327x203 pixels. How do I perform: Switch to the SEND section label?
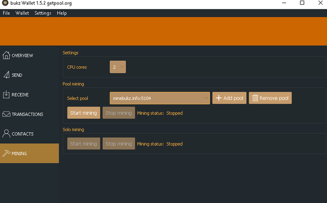pos(17,75)
